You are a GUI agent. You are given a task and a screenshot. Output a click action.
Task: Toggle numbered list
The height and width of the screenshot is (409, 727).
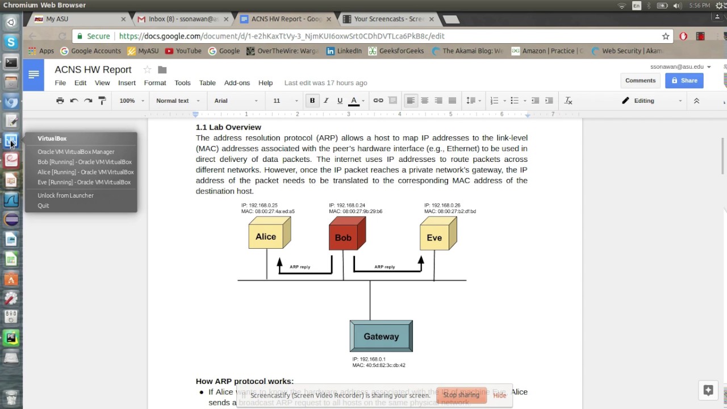[494, 101]
